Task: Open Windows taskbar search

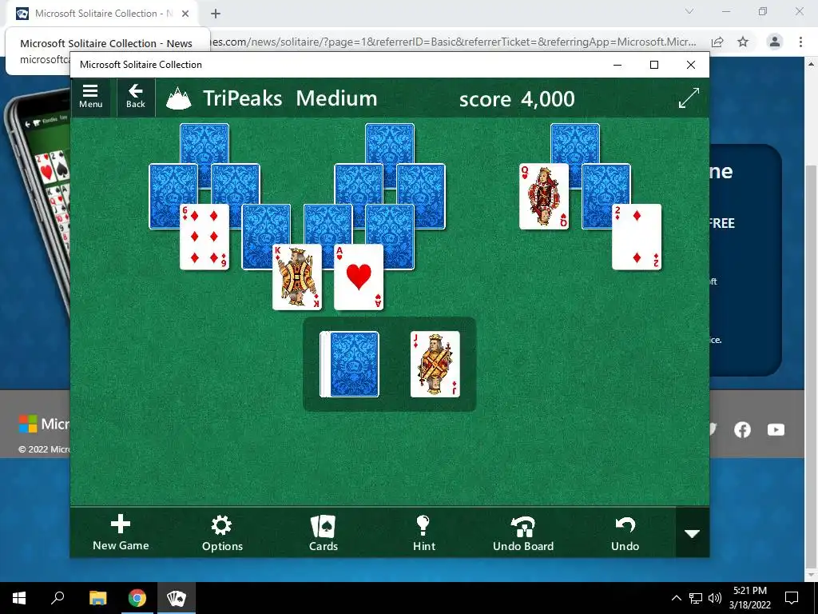Action: coord(58,598)
